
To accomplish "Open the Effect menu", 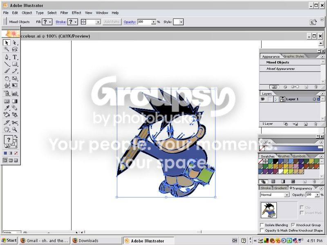I will [x=76, y=13].
